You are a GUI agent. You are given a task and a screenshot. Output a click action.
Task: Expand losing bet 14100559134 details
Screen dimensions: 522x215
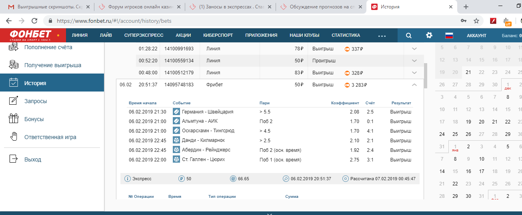click(x=414, y=61)
